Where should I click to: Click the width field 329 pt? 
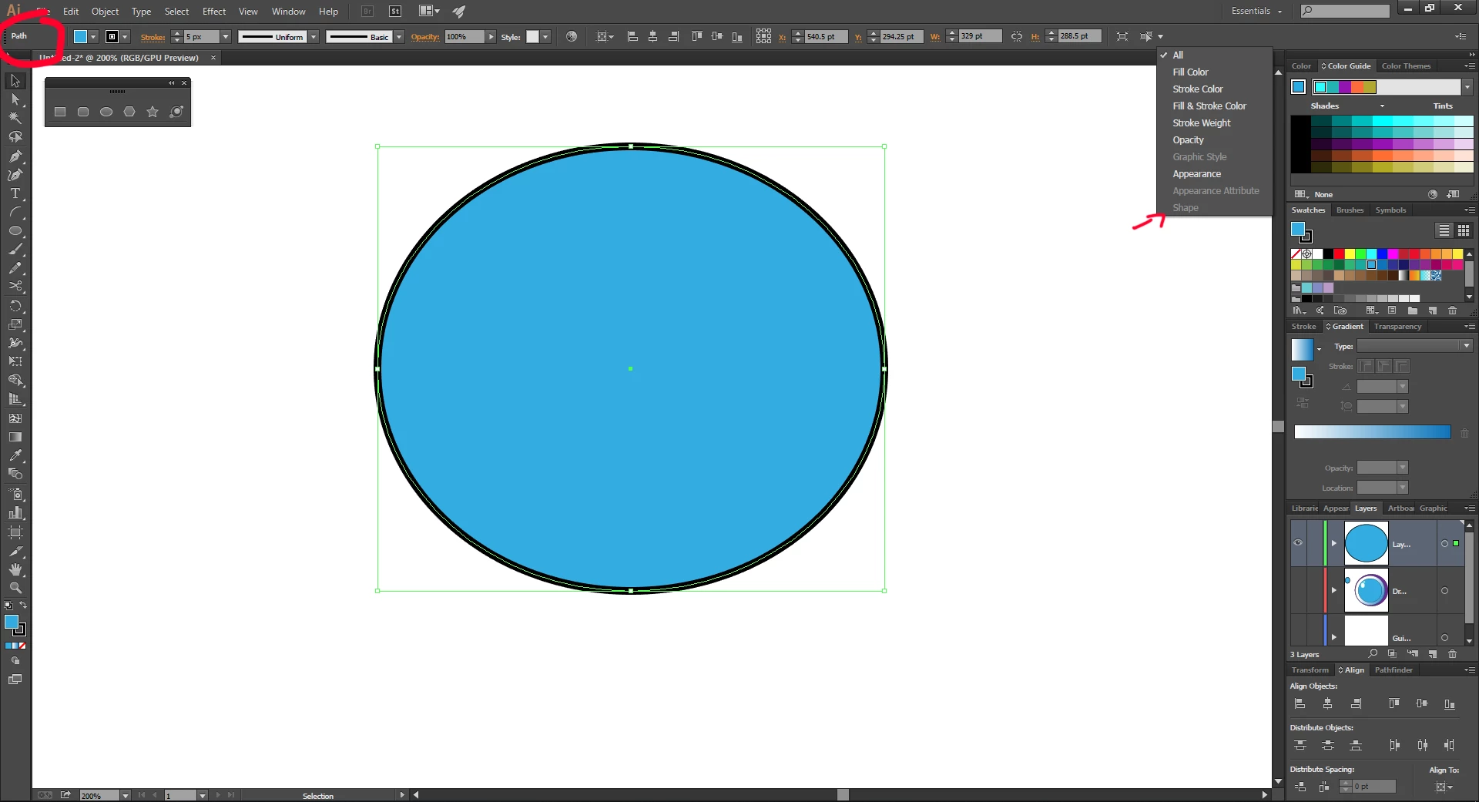coord(980,36)
